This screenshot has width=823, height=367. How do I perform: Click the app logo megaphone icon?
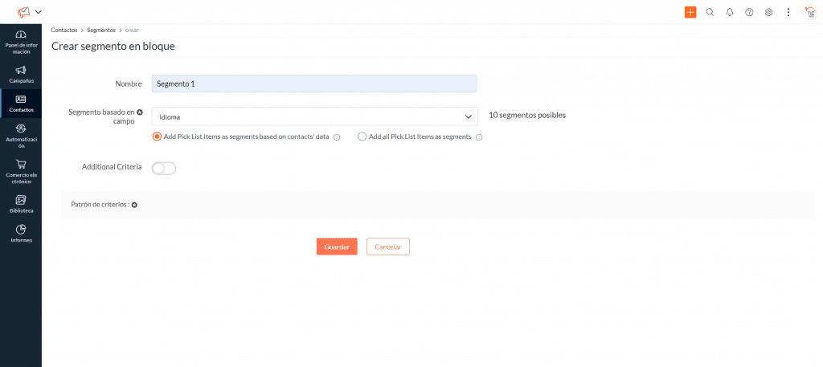[x=23, y=11]
